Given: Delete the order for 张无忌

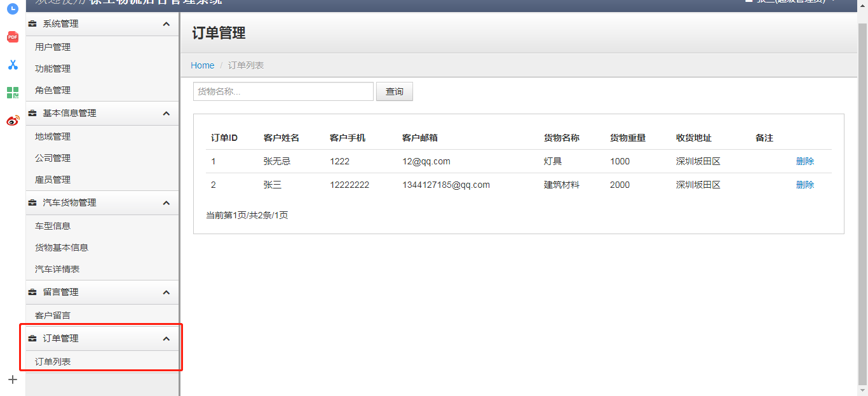Looking at the screenshot, I should tap(804, 161).
